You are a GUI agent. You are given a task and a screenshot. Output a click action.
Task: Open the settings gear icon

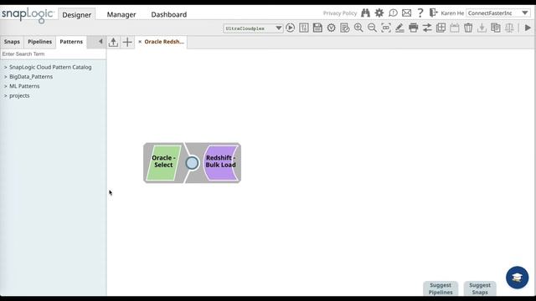(x=379, y=13)
